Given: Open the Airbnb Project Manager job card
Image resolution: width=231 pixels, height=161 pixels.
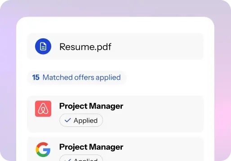Looking at the screenshot, I should (x=115, y=114).
